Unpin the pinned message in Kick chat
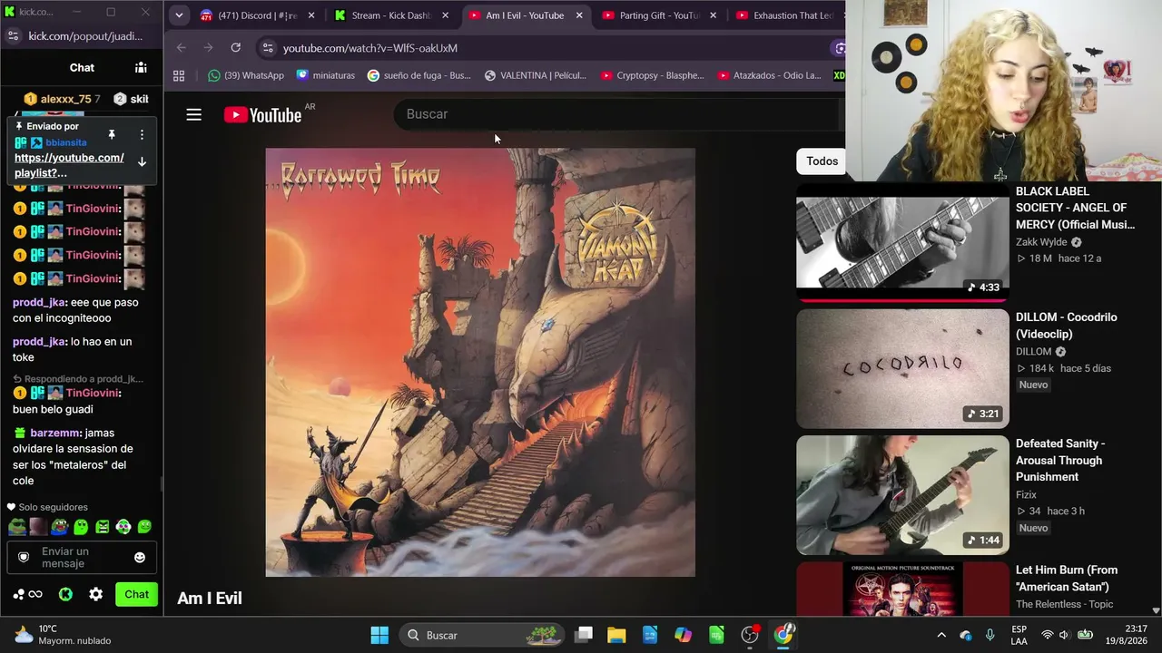The width and height of the screenshot is (1162, 653). click(x=112, y=134)
